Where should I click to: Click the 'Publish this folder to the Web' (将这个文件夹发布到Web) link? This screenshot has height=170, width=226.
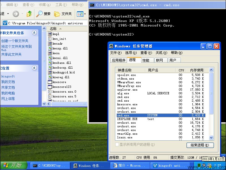[16, 48]
